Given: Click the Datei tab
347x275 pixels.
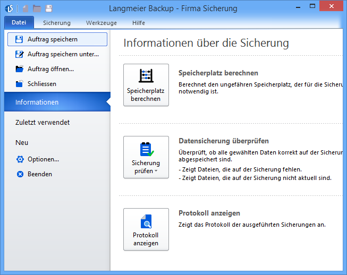Looking at the screenshot, I should (x=19, y=22).
